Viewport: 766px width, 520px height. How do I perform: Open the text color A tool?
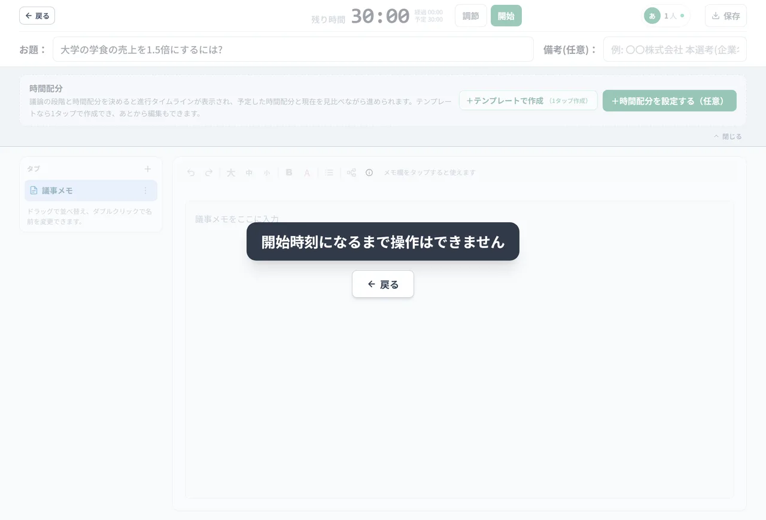pos(307,173)
